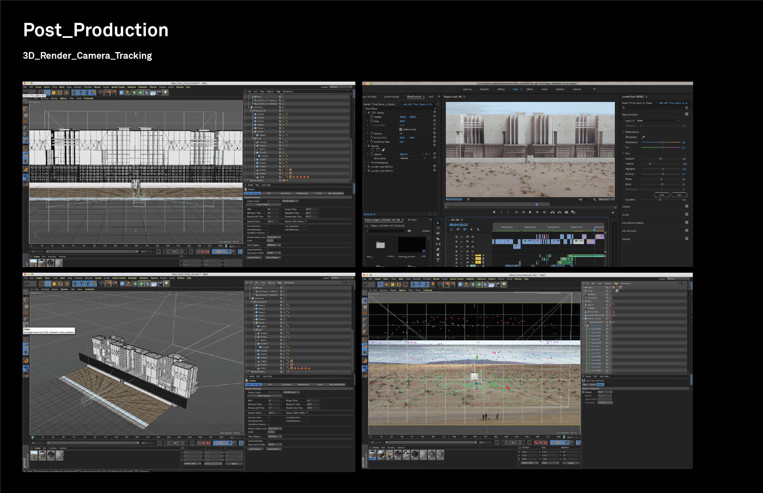Open MoGraph menu in bottom-left Cinema 4D

coord(132,278)
